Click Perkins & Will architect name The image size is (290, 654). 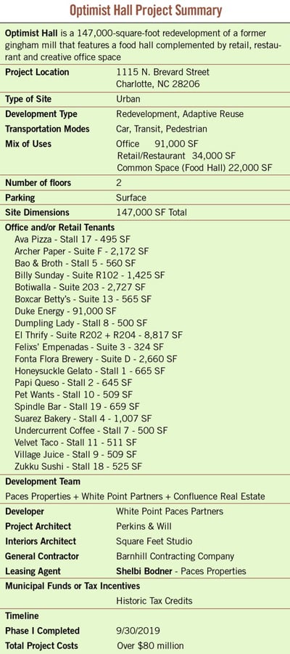coord(144,526)
